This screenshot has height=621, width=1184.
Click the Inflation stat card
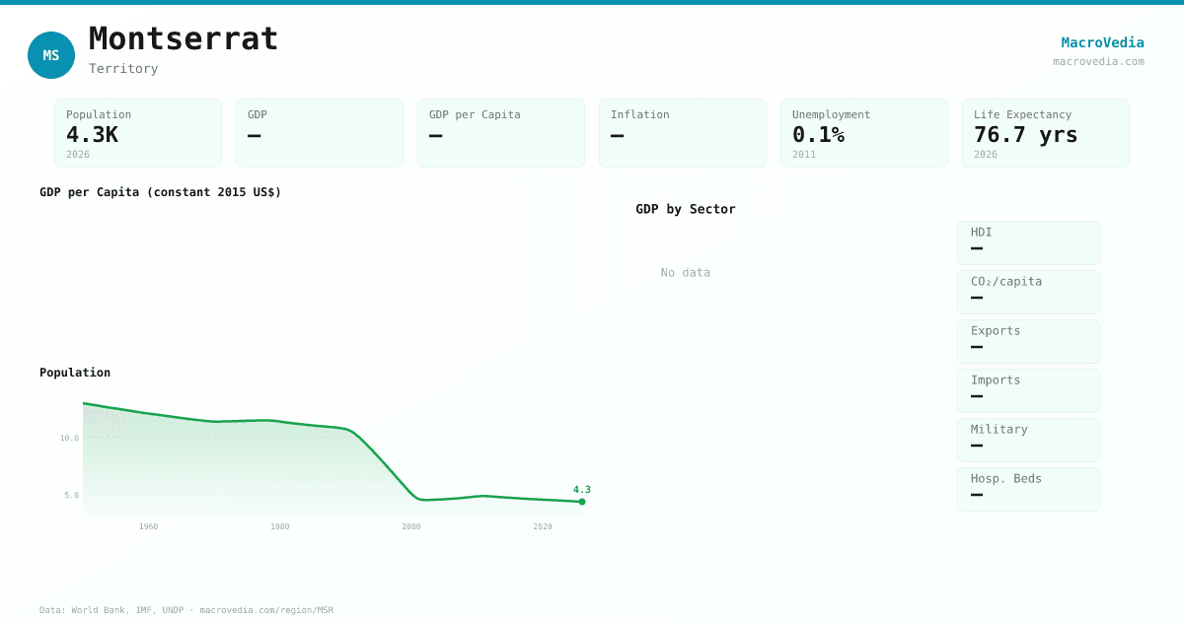[683, 133]
